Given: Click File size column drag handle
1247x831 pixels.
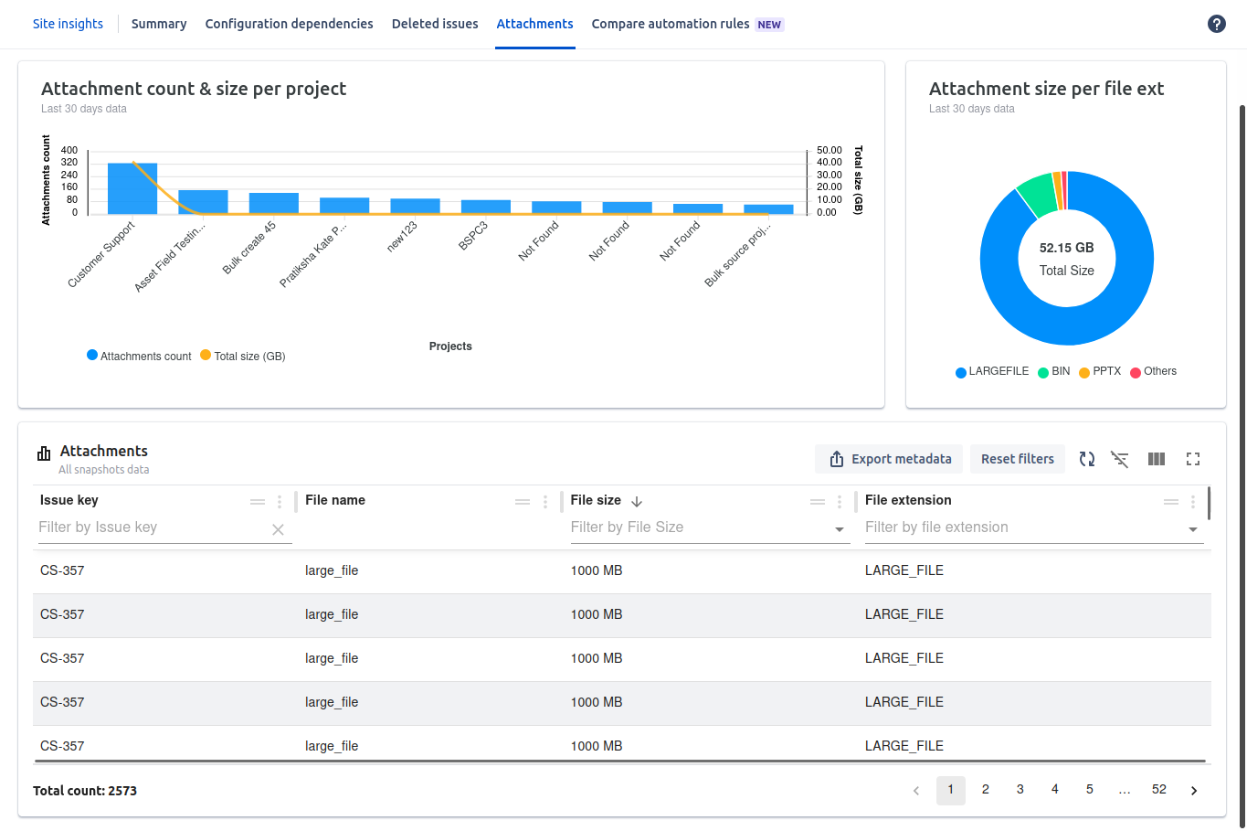Looking at the screenshot, I should coord(818,501).
